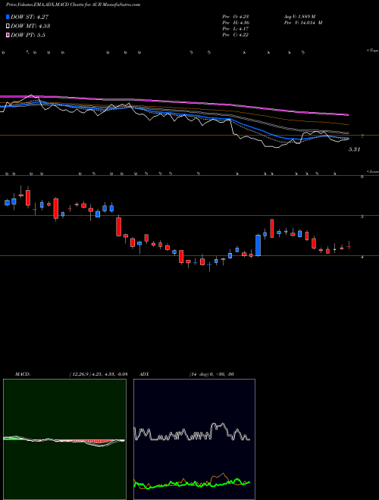Click the price axis label 4

[x=362, y=257]
